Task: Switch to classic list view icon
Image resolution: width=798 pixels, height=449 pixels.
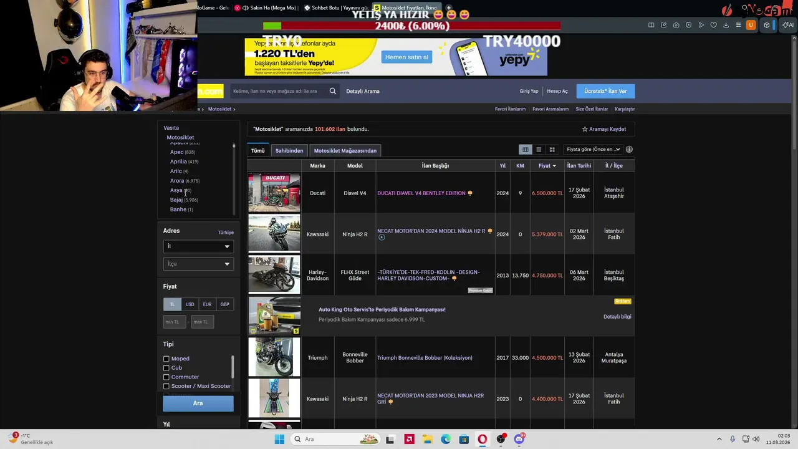Action: pyautogui.click(x=539, y=150)
